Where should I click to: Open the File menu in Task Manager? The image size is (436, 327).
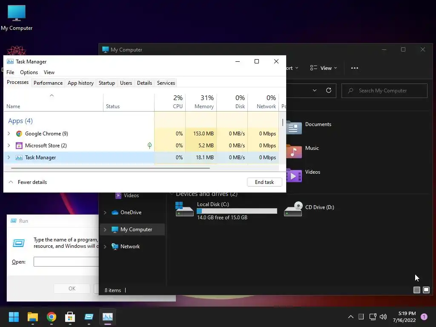pyautogui.click(x=10, y=72)
